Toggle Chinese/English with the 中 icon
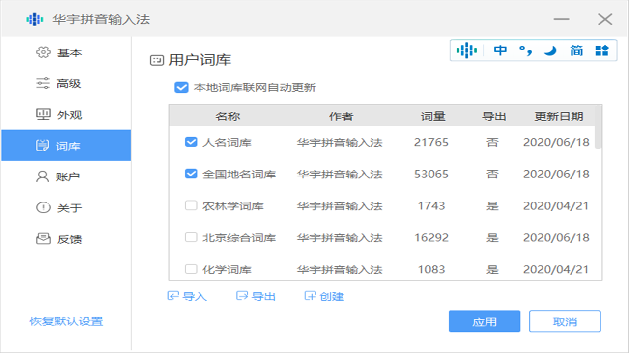 [x=499, y=50]
